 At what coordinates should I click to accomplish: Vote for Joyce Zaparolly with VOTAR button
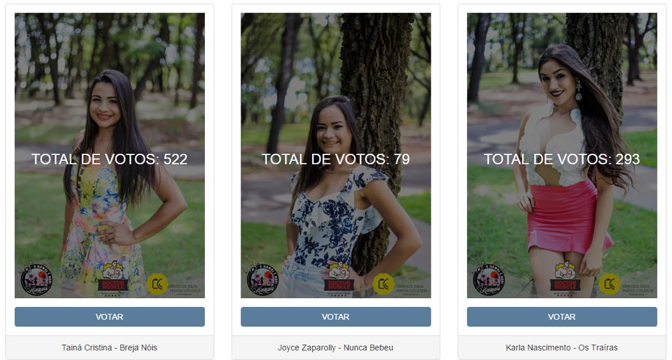pos(336,317)
